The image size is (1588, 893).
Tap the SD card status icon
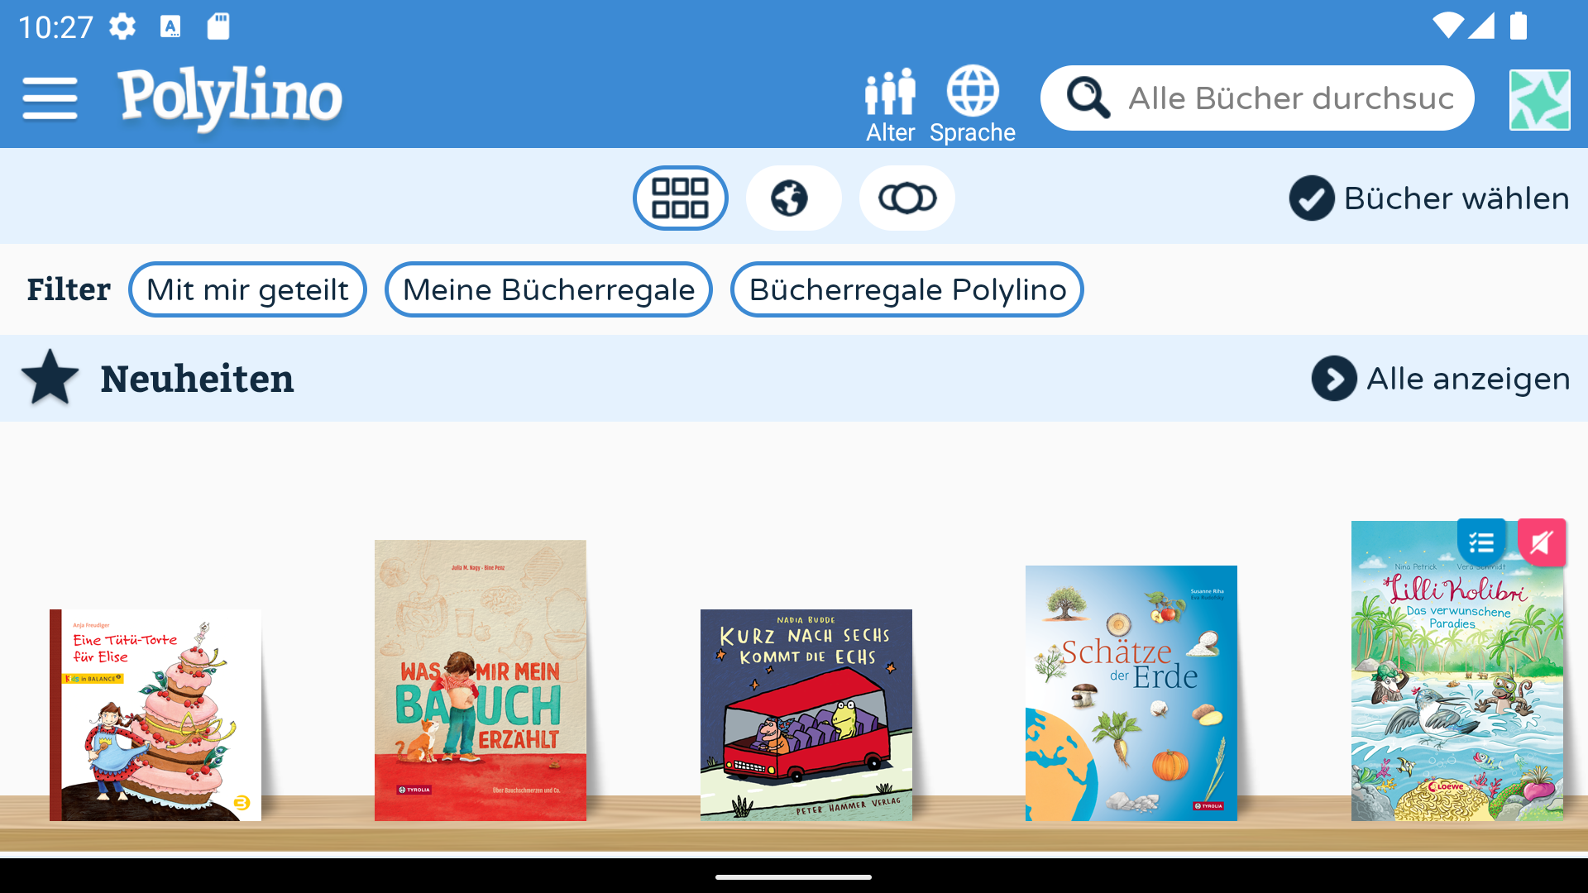[218, 26]
